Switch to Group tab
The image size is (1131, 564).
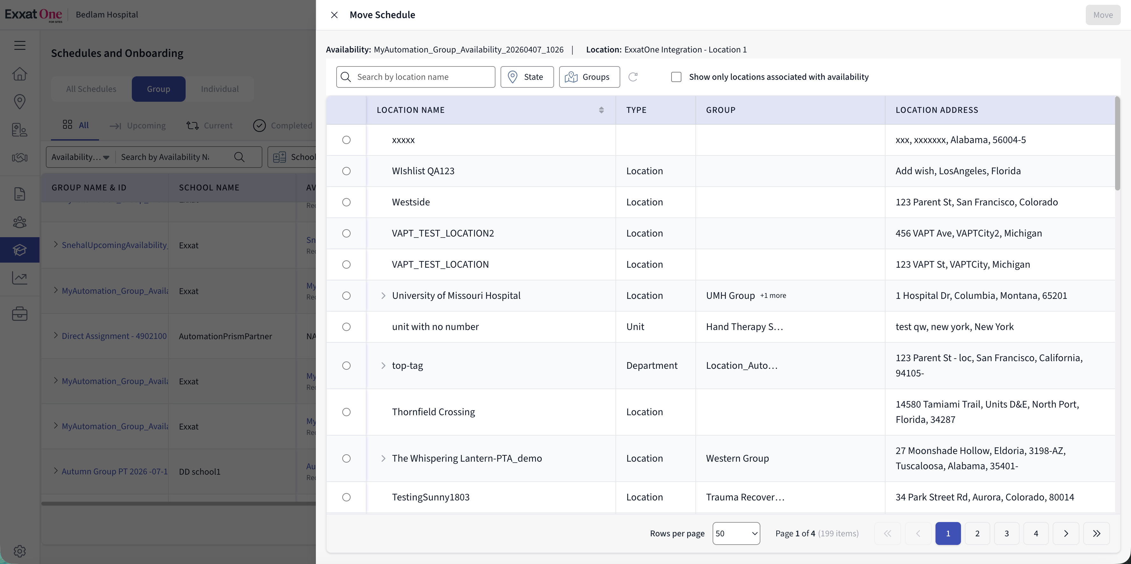(159, 89)
